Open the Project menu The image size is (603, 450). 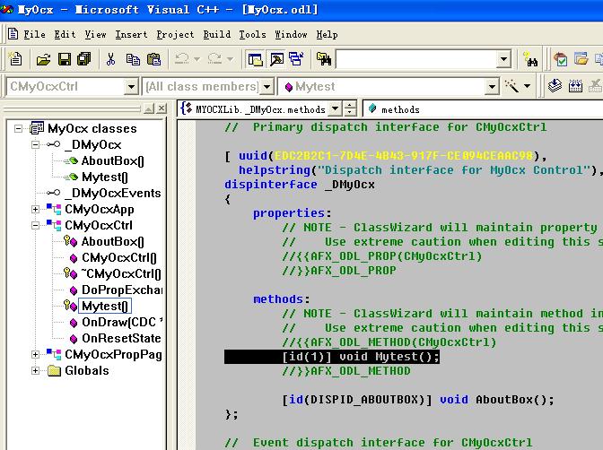(x=175, y=35)
